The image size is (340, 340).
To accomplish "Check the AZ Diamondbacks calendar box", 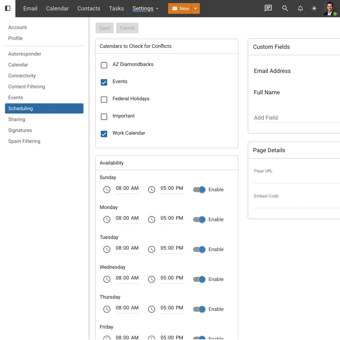I will coord(104,65).
